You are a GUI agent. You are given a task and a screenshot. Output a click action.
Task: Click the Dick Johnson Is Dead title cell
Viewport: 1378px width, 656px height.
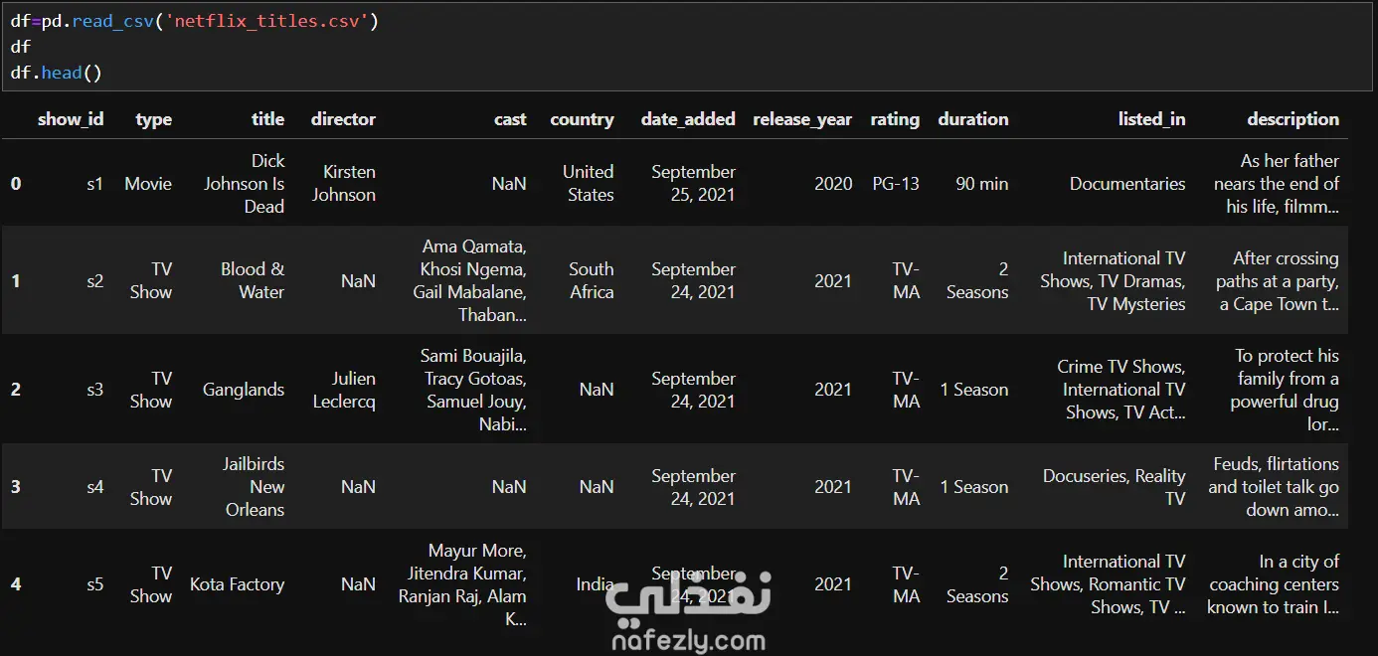245,184
